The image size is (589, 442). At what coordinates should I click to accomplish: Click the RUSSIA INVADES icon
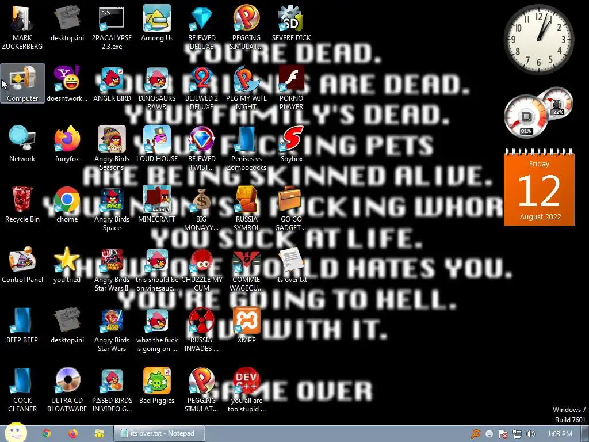(x=202, y=330)
